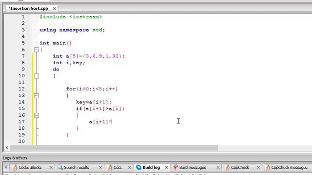Viewport: 312px width, 175px height.
Task: Click 'using namespace std;' code line
Action: (x=72, y=30)
